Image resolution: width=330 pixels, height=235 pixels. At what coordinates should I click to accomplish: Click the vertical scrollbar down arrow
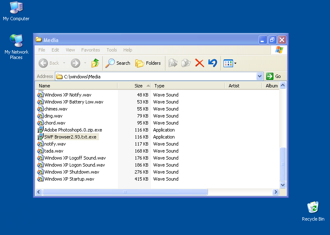283,185
